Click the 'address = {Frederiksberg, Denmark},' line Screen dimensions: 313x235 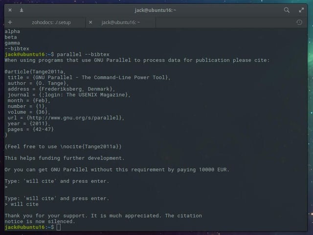(61, 89)
